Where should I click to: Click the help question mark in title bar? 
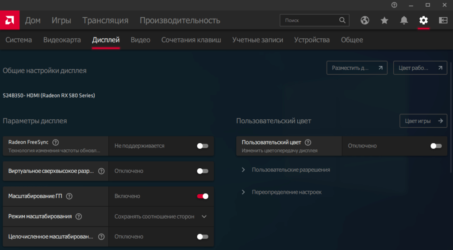coord(394,5)
